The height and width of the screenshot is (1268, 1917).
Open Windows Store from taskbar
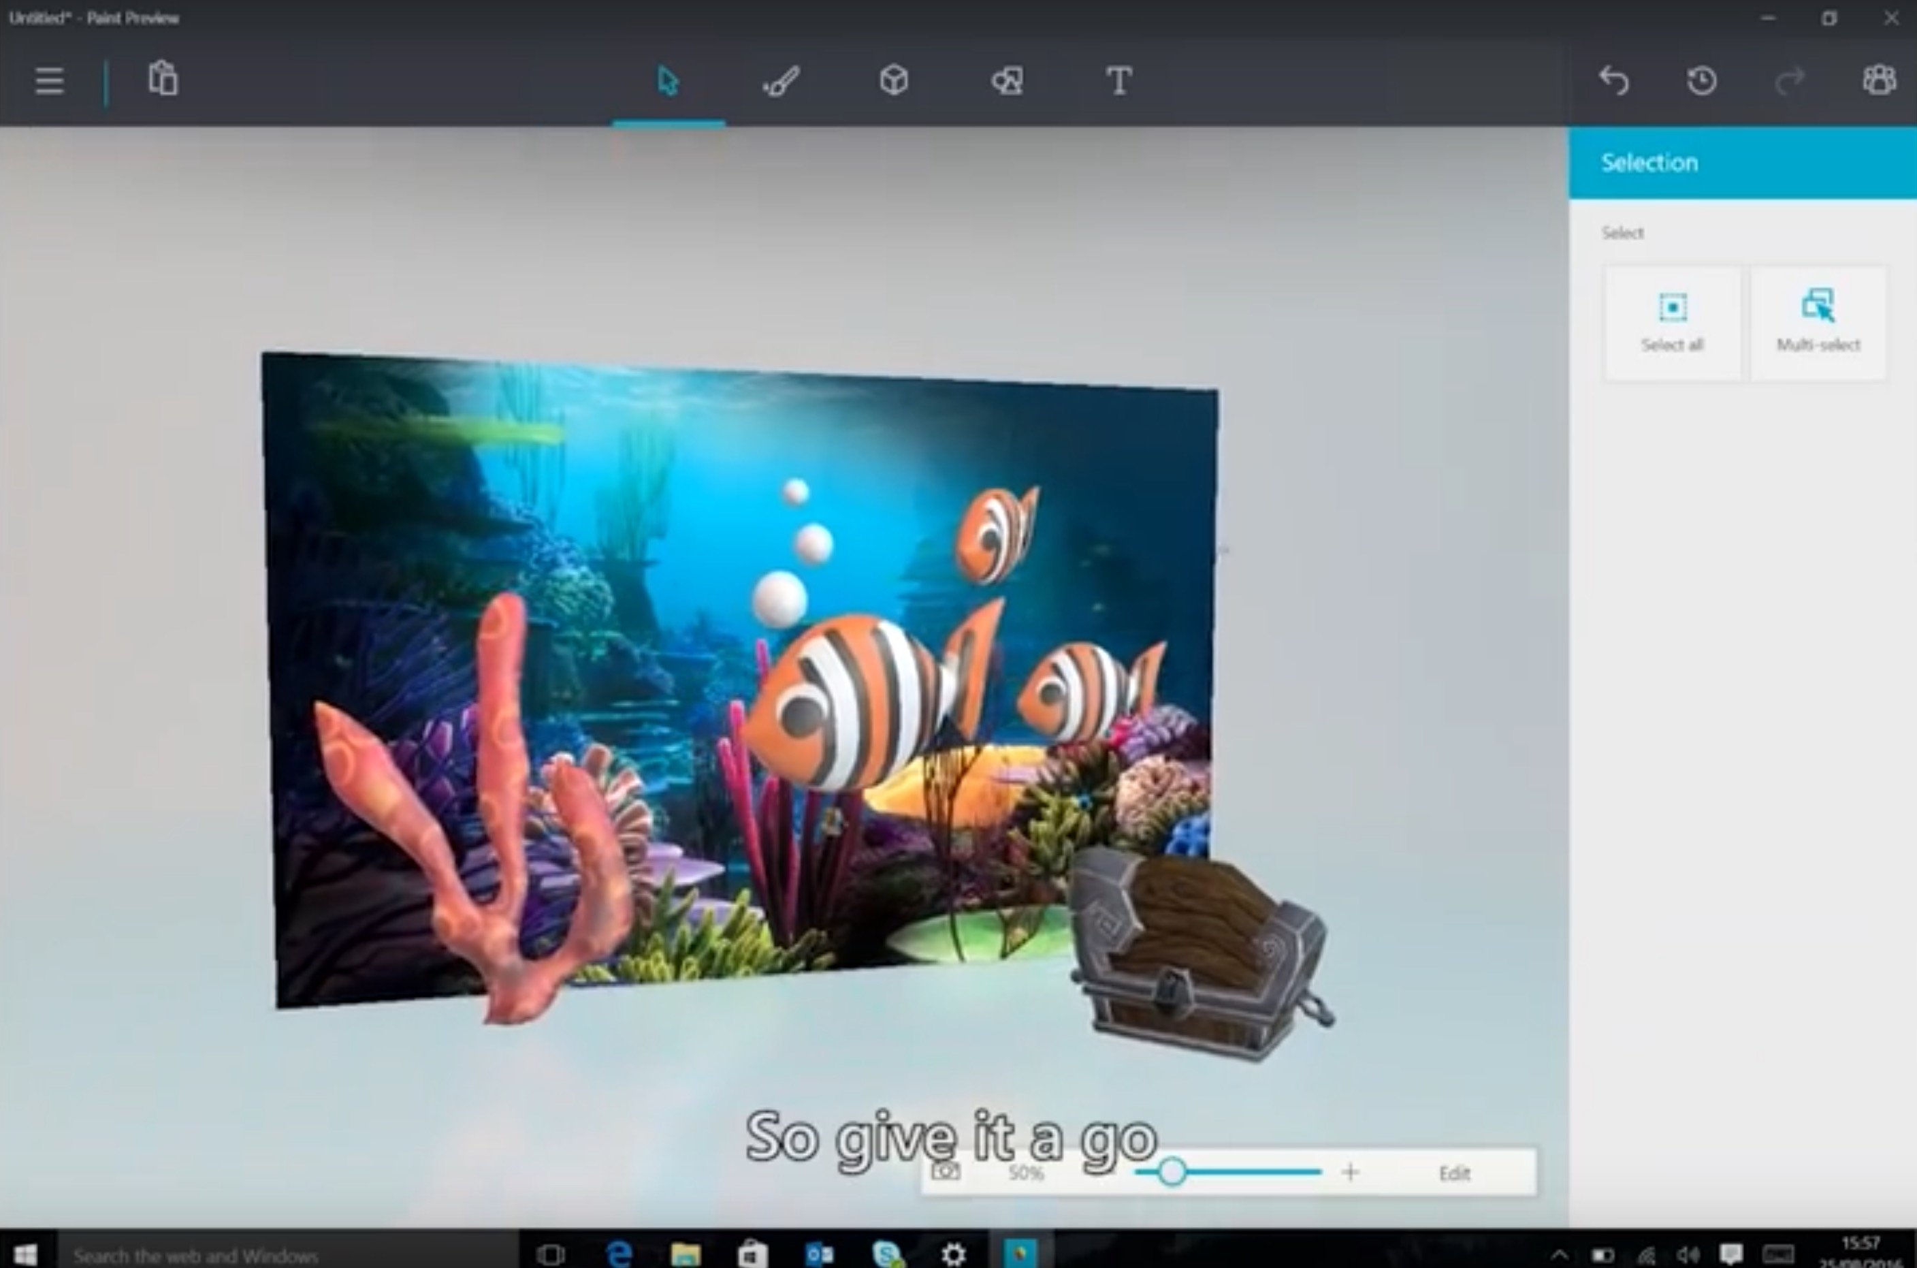752,1254
